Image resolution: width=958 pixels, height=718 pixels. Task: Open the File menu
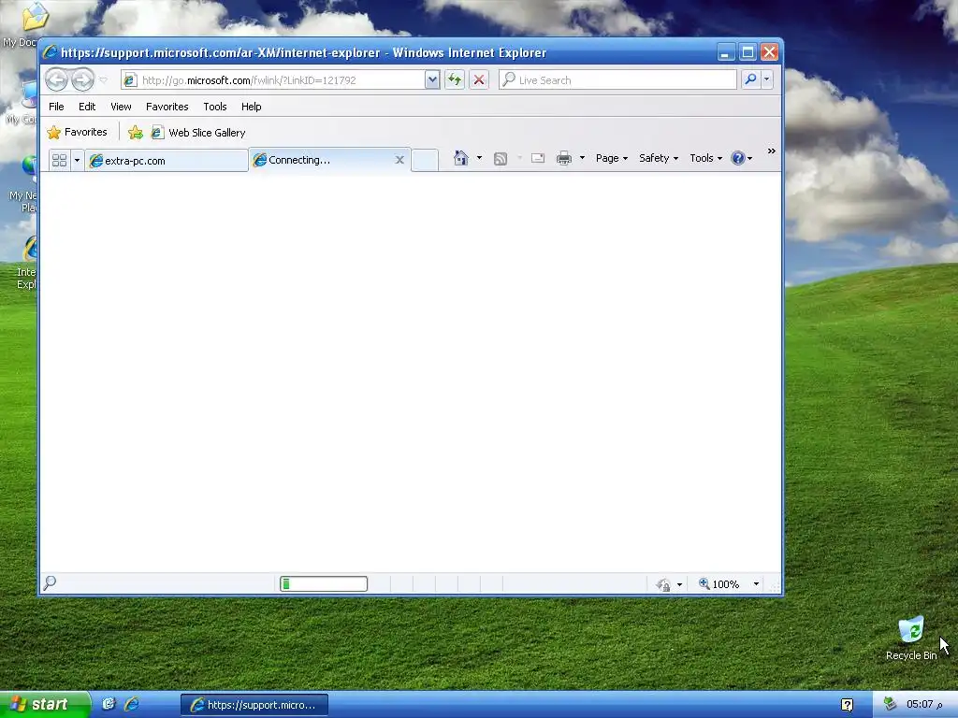pos(56,107)
